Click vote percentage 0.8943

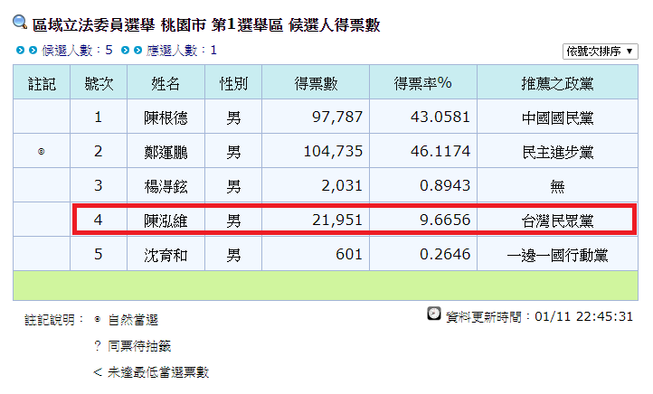(x=445, y=185)
